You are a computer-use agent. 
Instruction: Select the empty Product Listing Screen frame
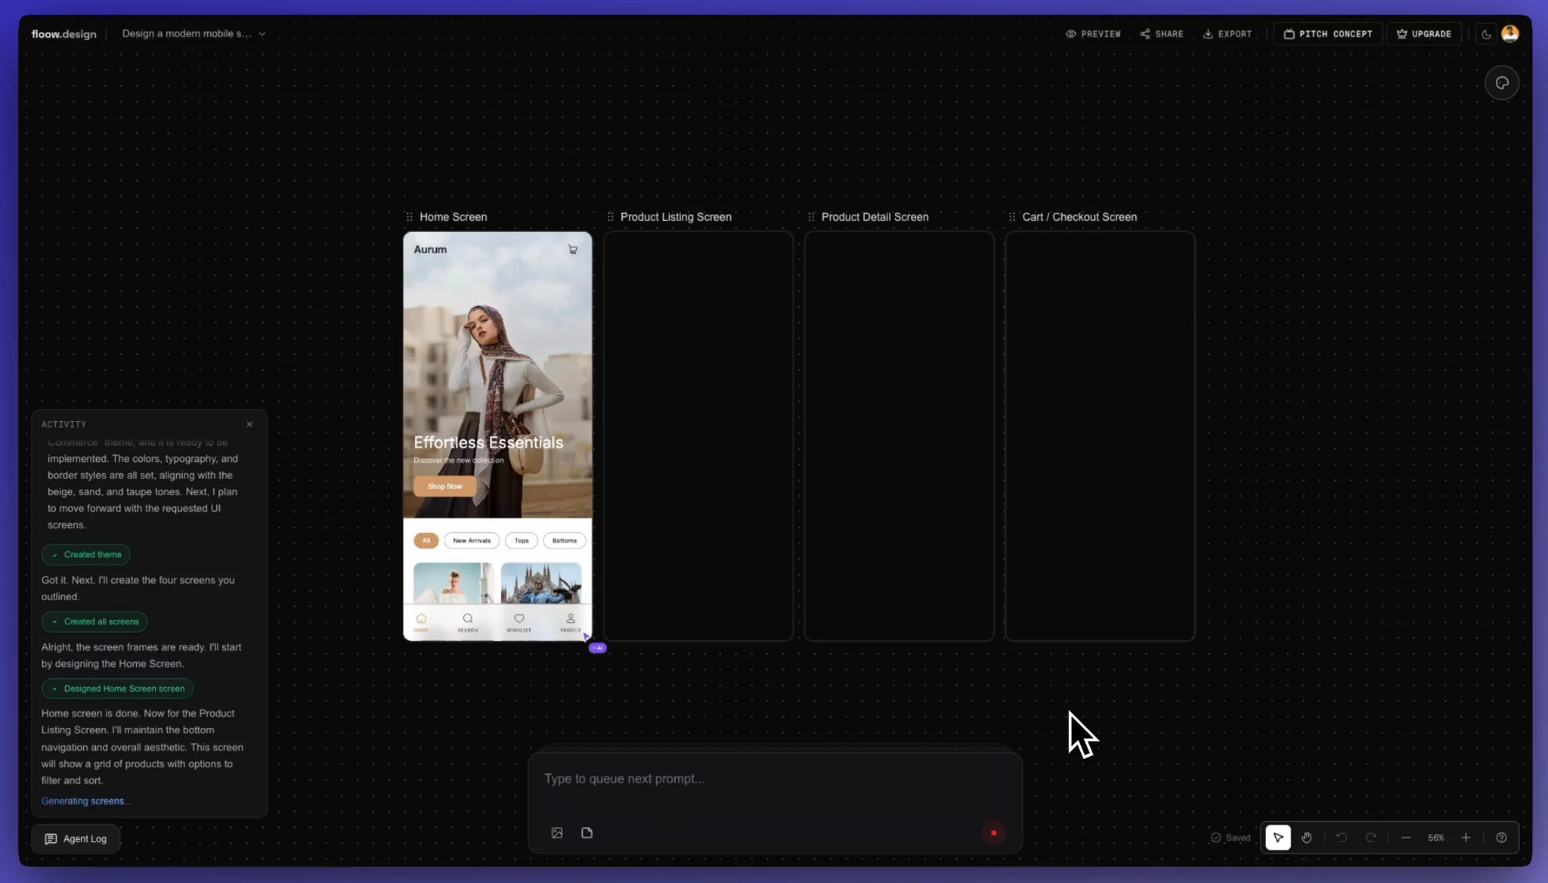(x=698, y=436)
